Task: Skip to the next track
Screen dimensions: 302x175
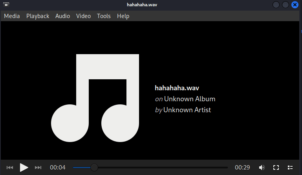Action: point(38,168)
